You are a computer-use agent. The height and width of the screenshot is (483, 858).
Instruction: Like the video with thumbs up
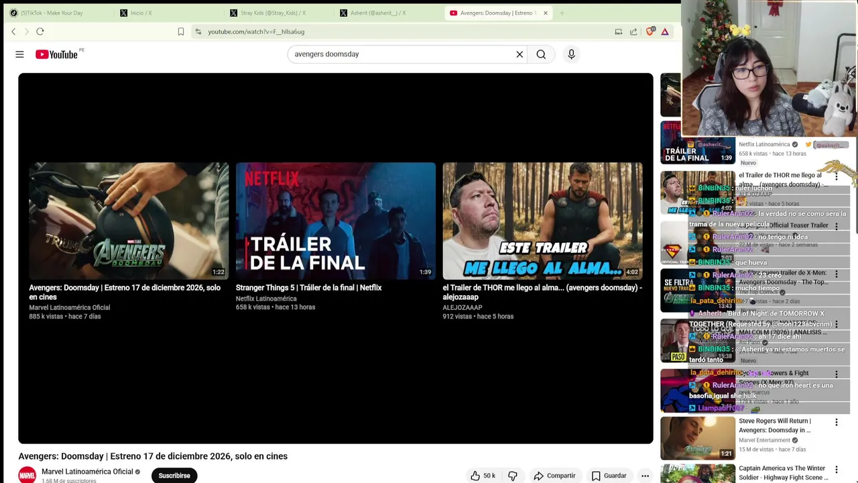(475, 476)
